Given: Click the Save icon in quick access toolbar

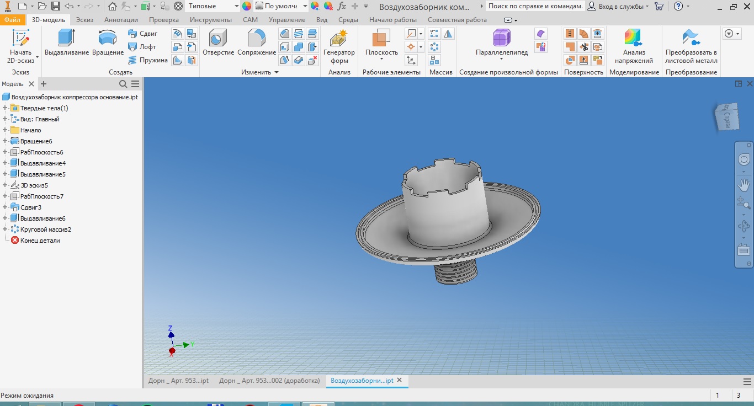Looking at the screenshot, I should click(56, 6).
